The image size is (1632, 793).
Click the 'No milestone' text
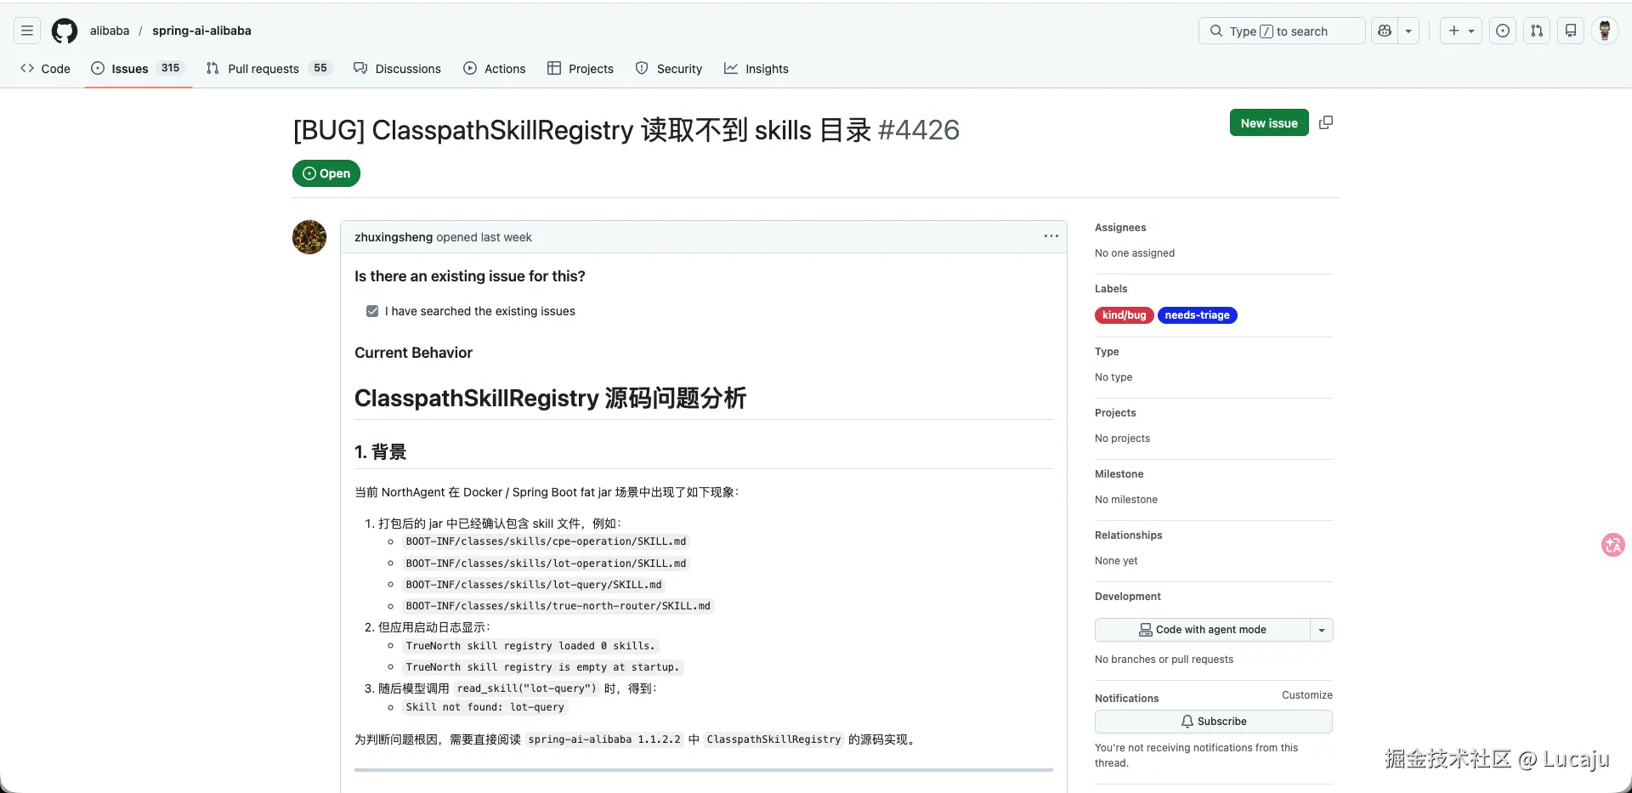[x=1126, y=500]
